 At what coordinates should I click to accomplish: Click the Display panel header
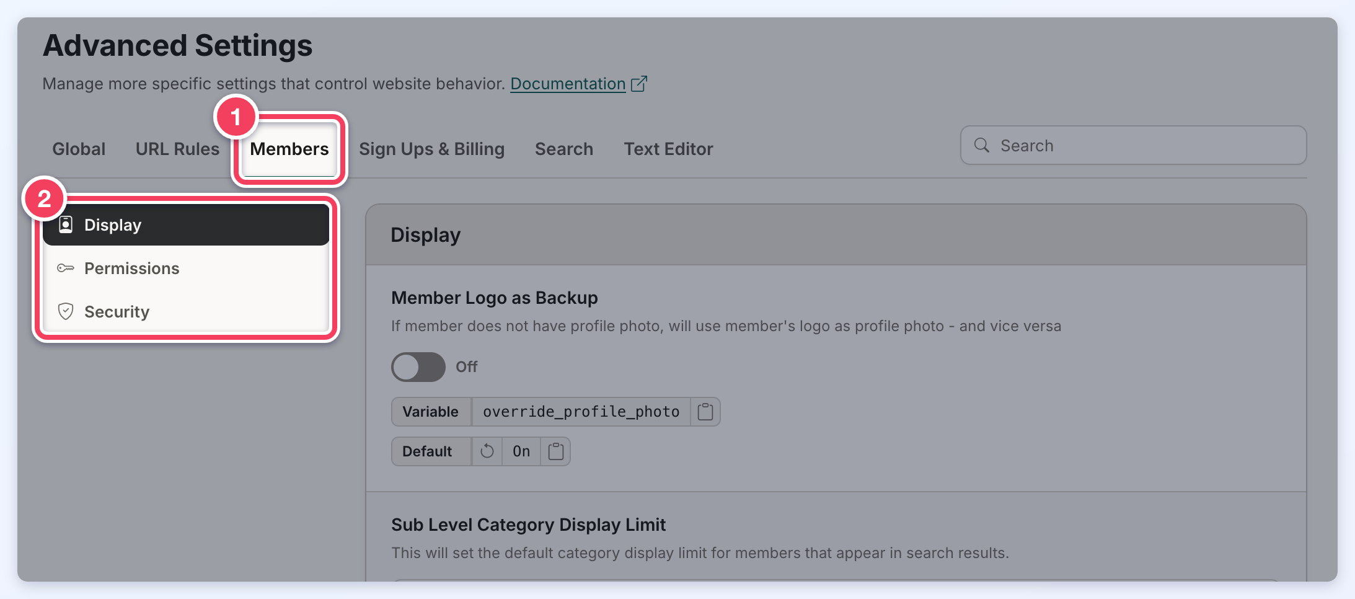[x=836, y=235]
